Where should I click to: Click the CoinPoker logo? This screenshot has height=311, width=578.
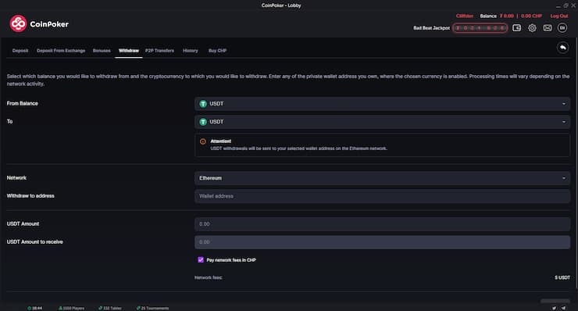pos(39,24)
